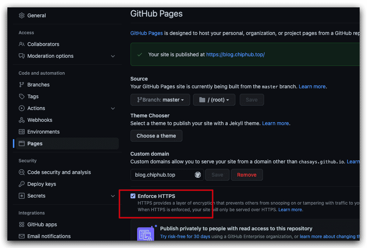Screen dimensions: 367x248
Task: Open Tags settings page
Action: [x=33, y=96]
